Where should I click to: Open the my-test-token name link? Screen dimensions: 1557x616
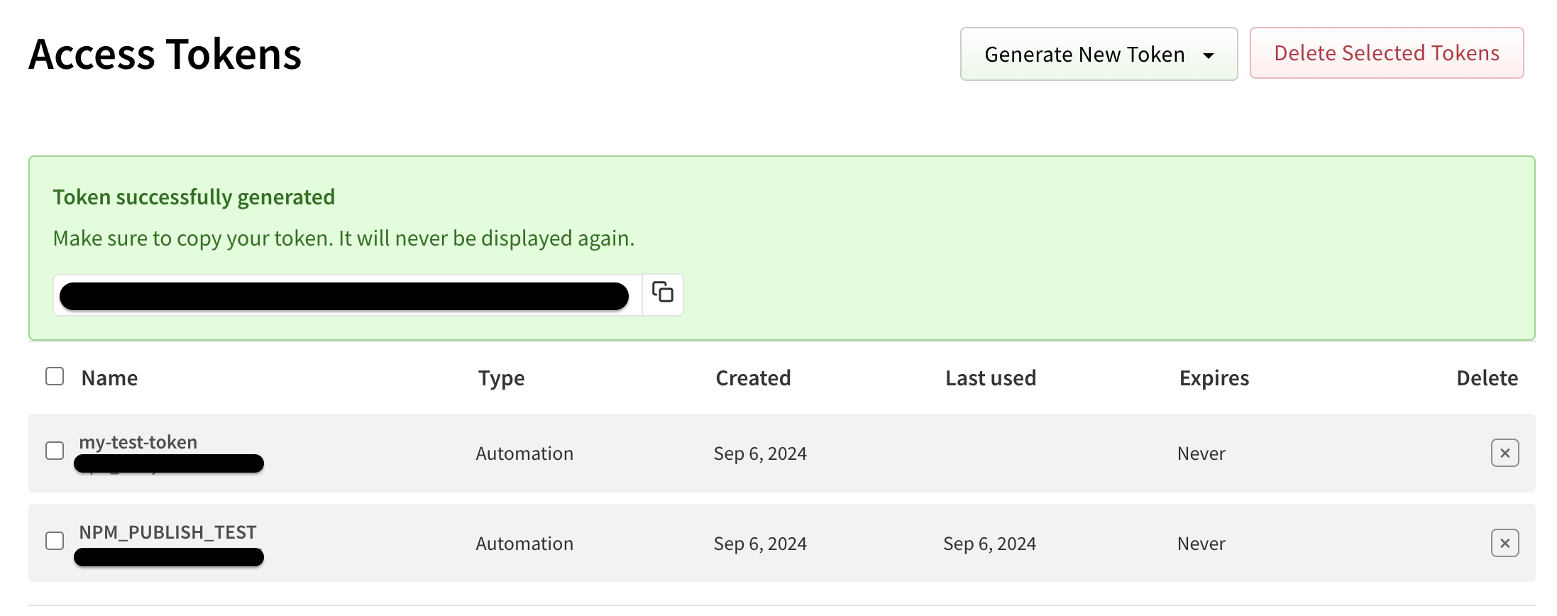click(138, 442)
